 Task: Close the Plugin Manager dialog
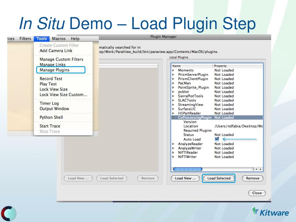click(257, 193)
